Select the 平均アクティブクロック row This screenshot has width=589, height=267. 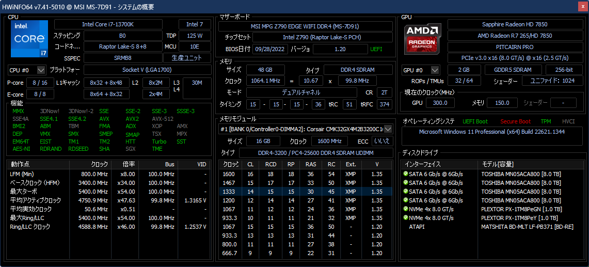(108, 200)
